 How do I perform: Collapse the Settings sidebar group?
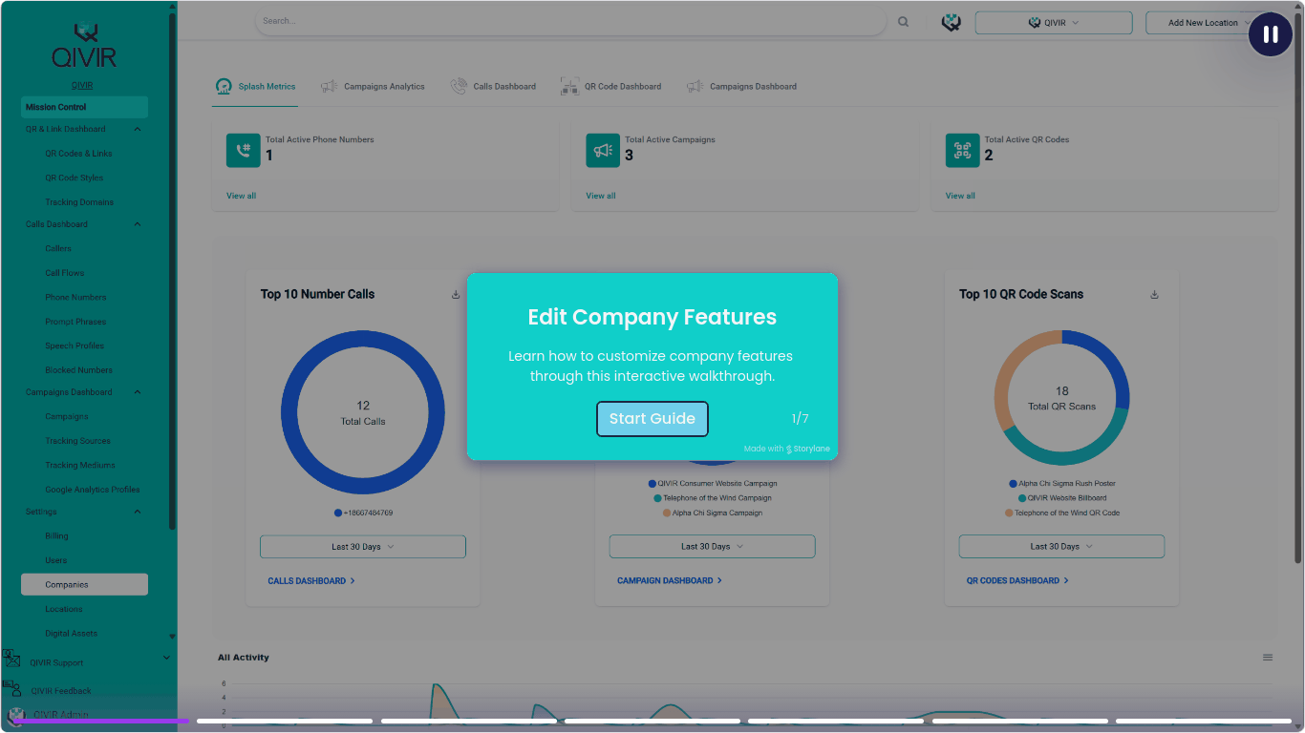coord(138,513)
